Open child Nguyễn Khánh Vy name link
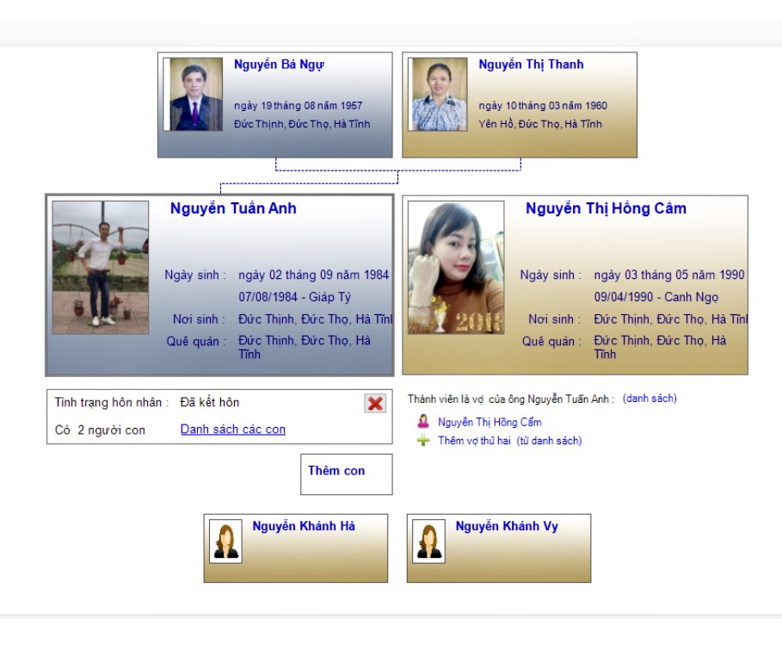This screenshot has width=782, height=656. click(507, 526)
